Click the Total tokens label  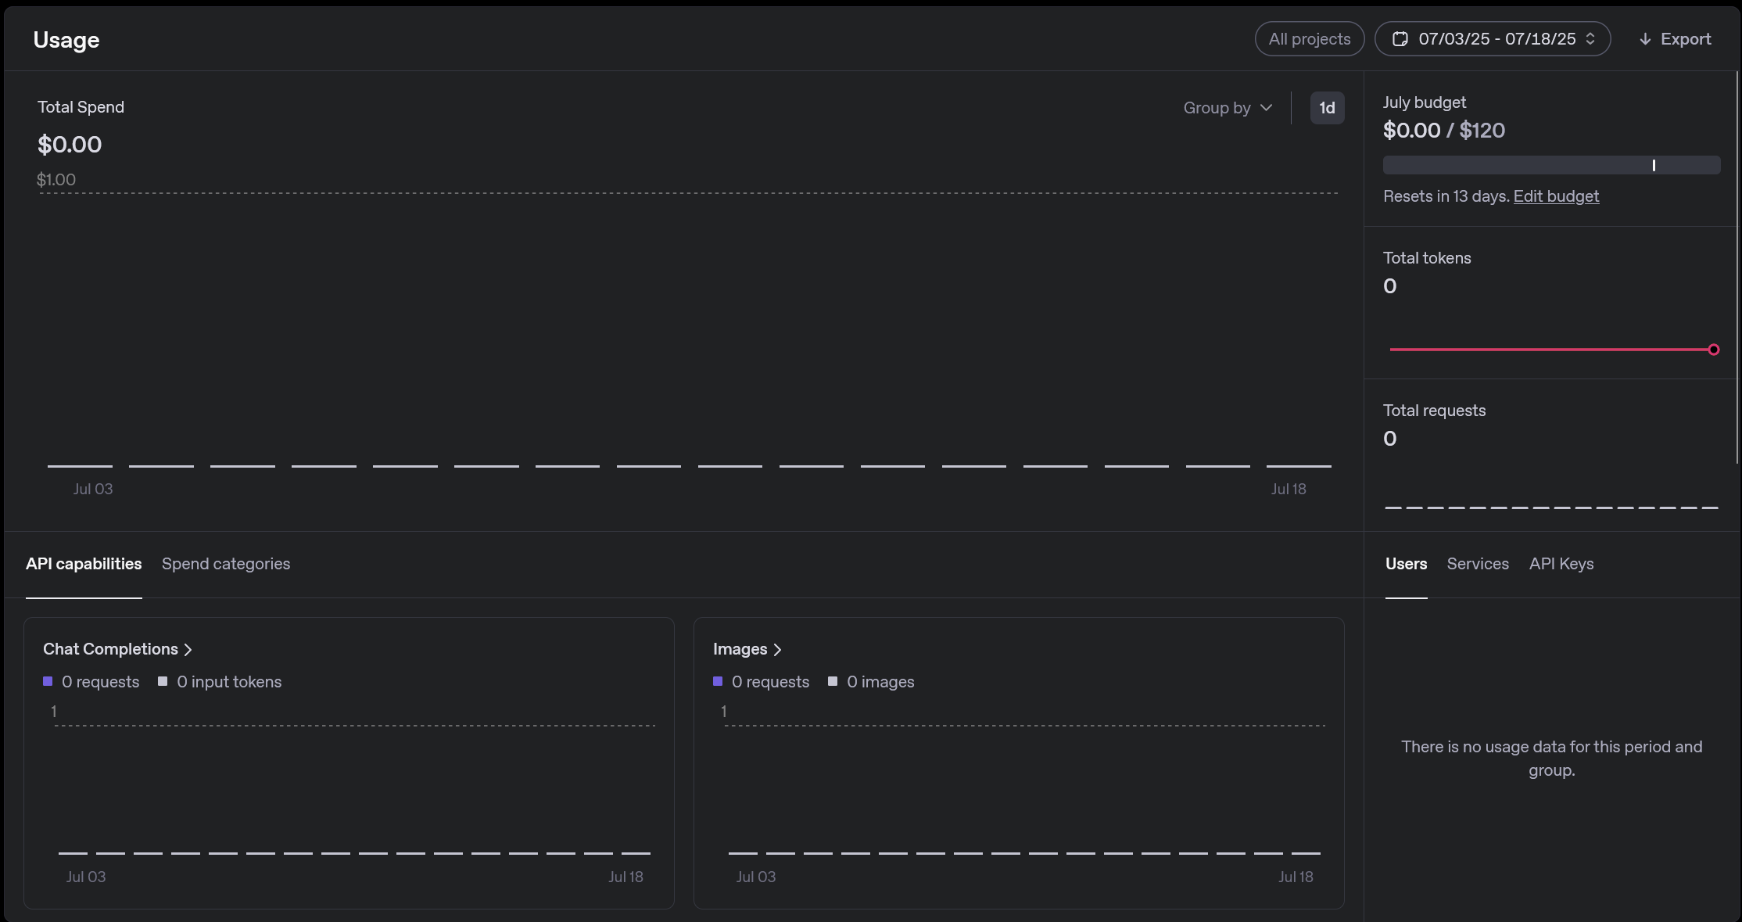[x=1427, y=258]
